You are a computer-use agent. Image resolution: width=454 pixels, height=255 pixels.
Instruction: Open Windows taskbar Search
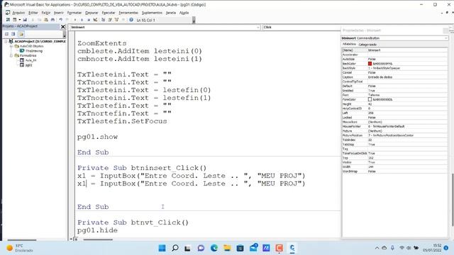[x=175, y=248]
